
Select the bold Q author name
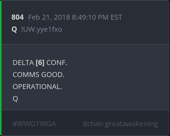[14, 29]
